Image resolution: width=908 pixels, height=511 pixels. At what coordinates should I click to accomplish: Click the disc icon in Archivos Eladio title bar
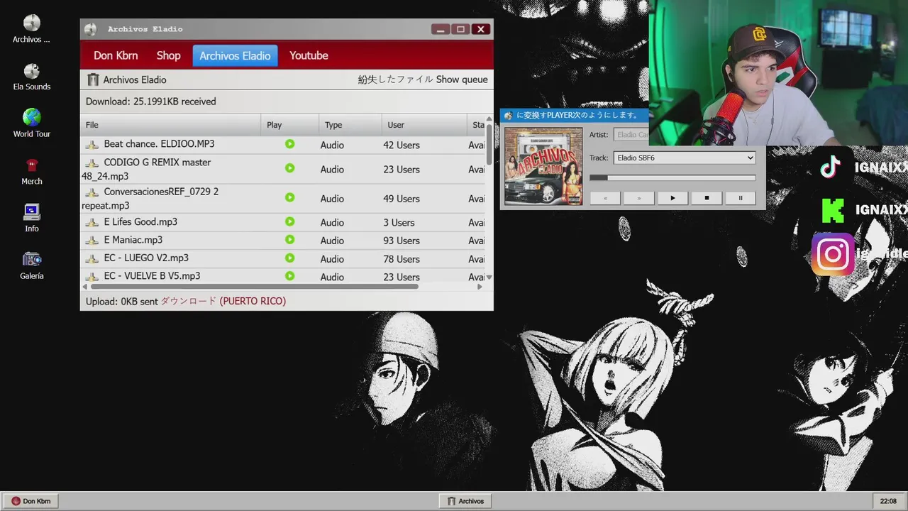[x=90, y=29]
